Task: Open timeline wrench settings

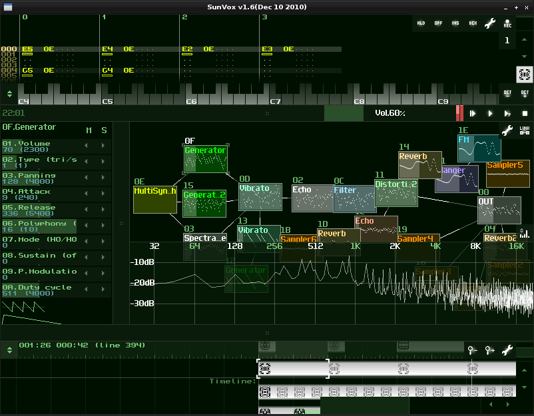Action: coord(507,350)
